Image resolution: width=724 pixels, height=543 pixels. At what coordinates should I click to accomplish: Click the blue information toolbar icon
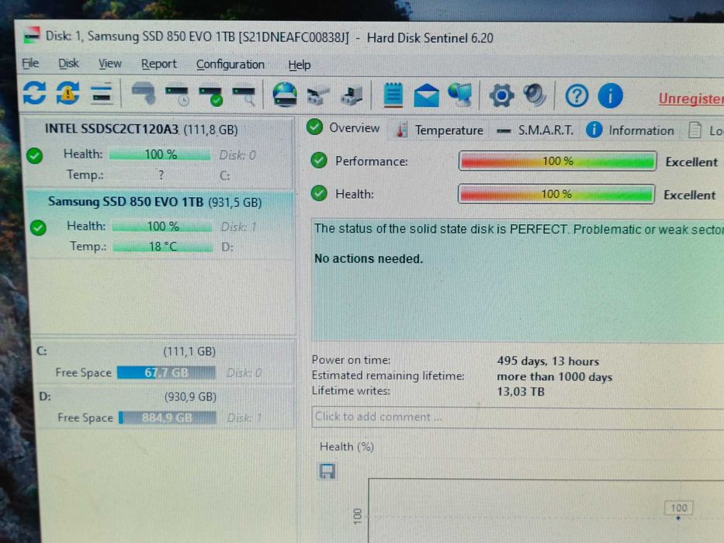[610, 96]
